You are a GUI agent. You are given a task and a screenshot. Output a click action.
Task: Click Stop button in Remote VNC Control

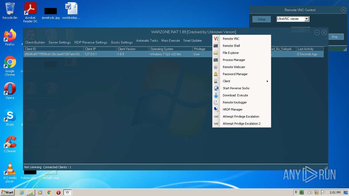(335, 37)
